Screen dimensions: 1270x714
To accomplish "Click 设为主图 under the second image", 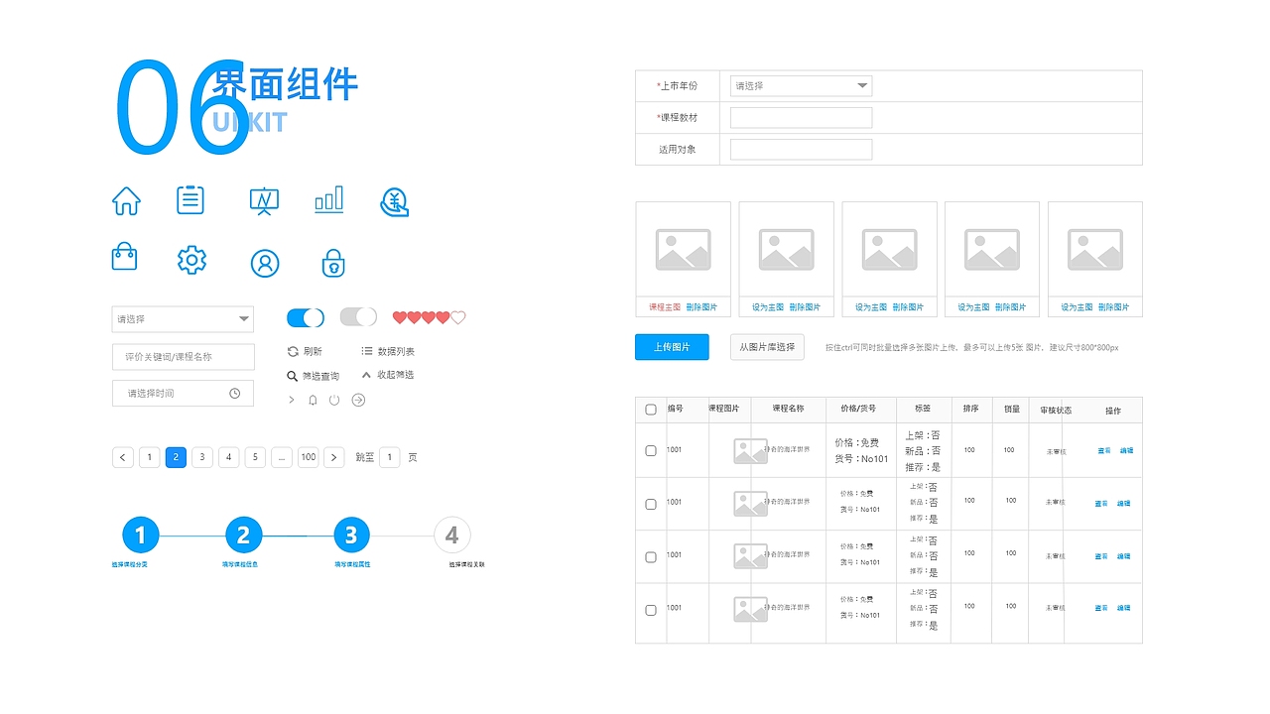I will point(768,307).
